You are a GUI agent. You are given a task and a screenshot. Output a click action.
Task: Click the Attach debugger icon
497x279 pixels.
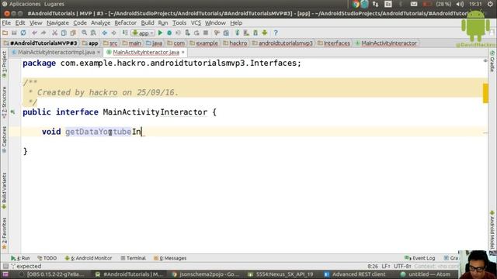pos(188,33)
